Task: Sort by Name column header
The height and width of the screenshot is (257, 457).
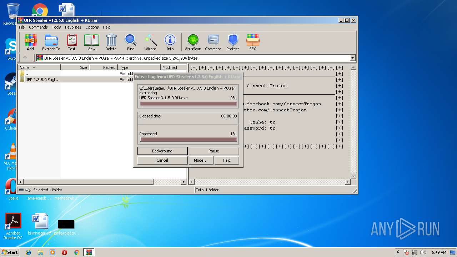Action: coord(39,67)
